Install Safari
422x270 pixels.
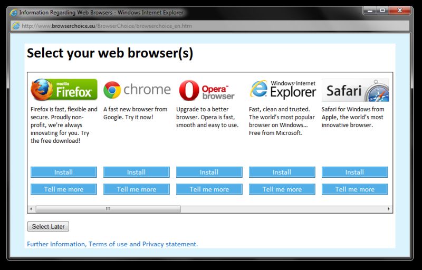click(354, 172)
